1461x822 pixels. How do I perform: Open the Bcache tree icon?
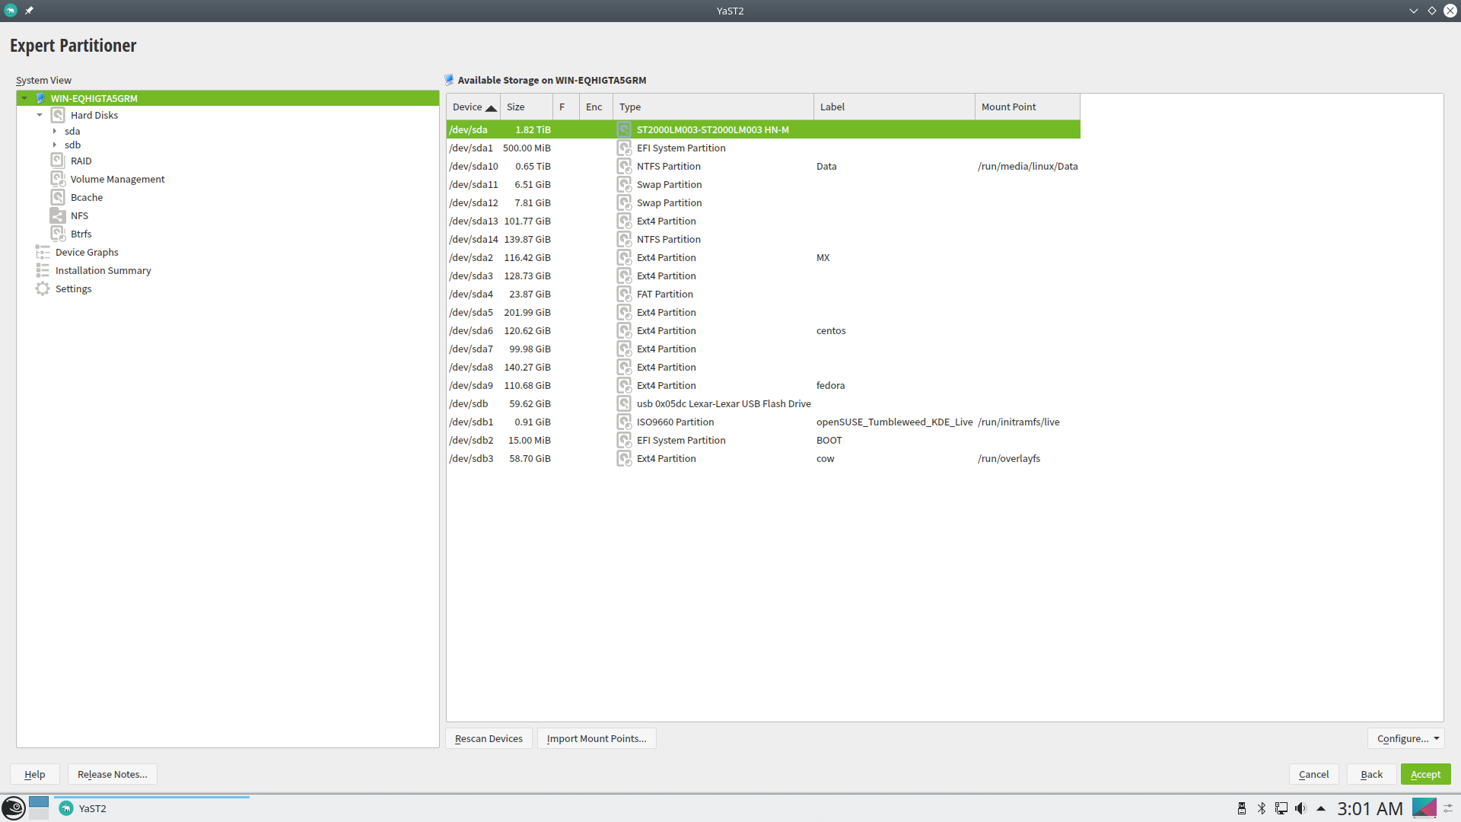(58, 197)
